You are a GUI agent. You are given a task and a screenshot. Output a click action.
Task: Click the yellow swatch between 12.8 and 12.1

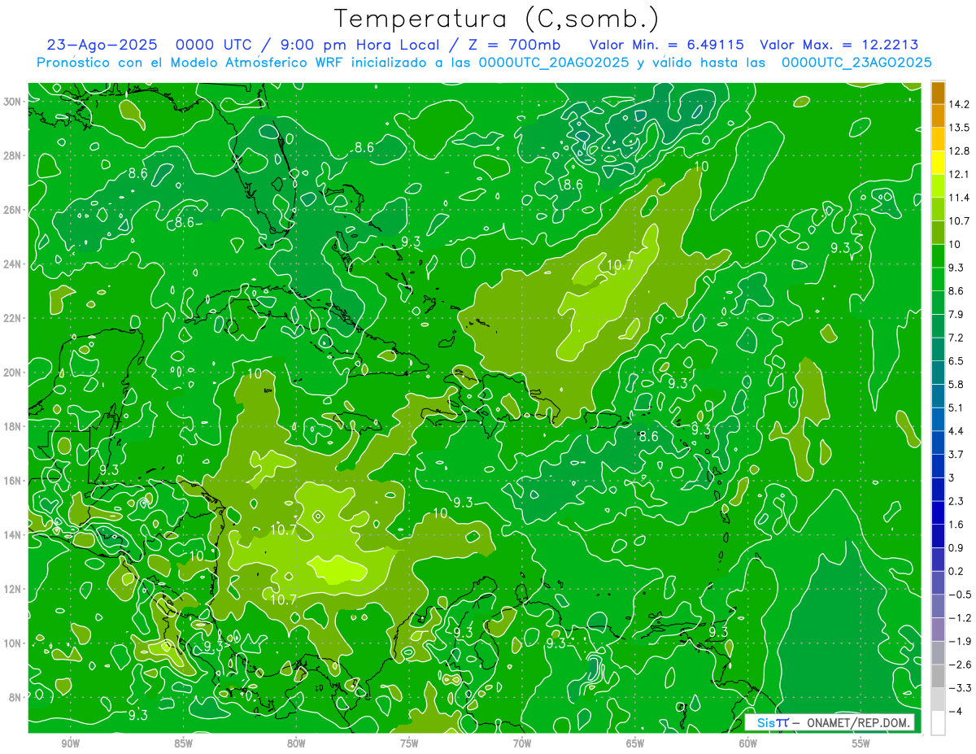938,163
